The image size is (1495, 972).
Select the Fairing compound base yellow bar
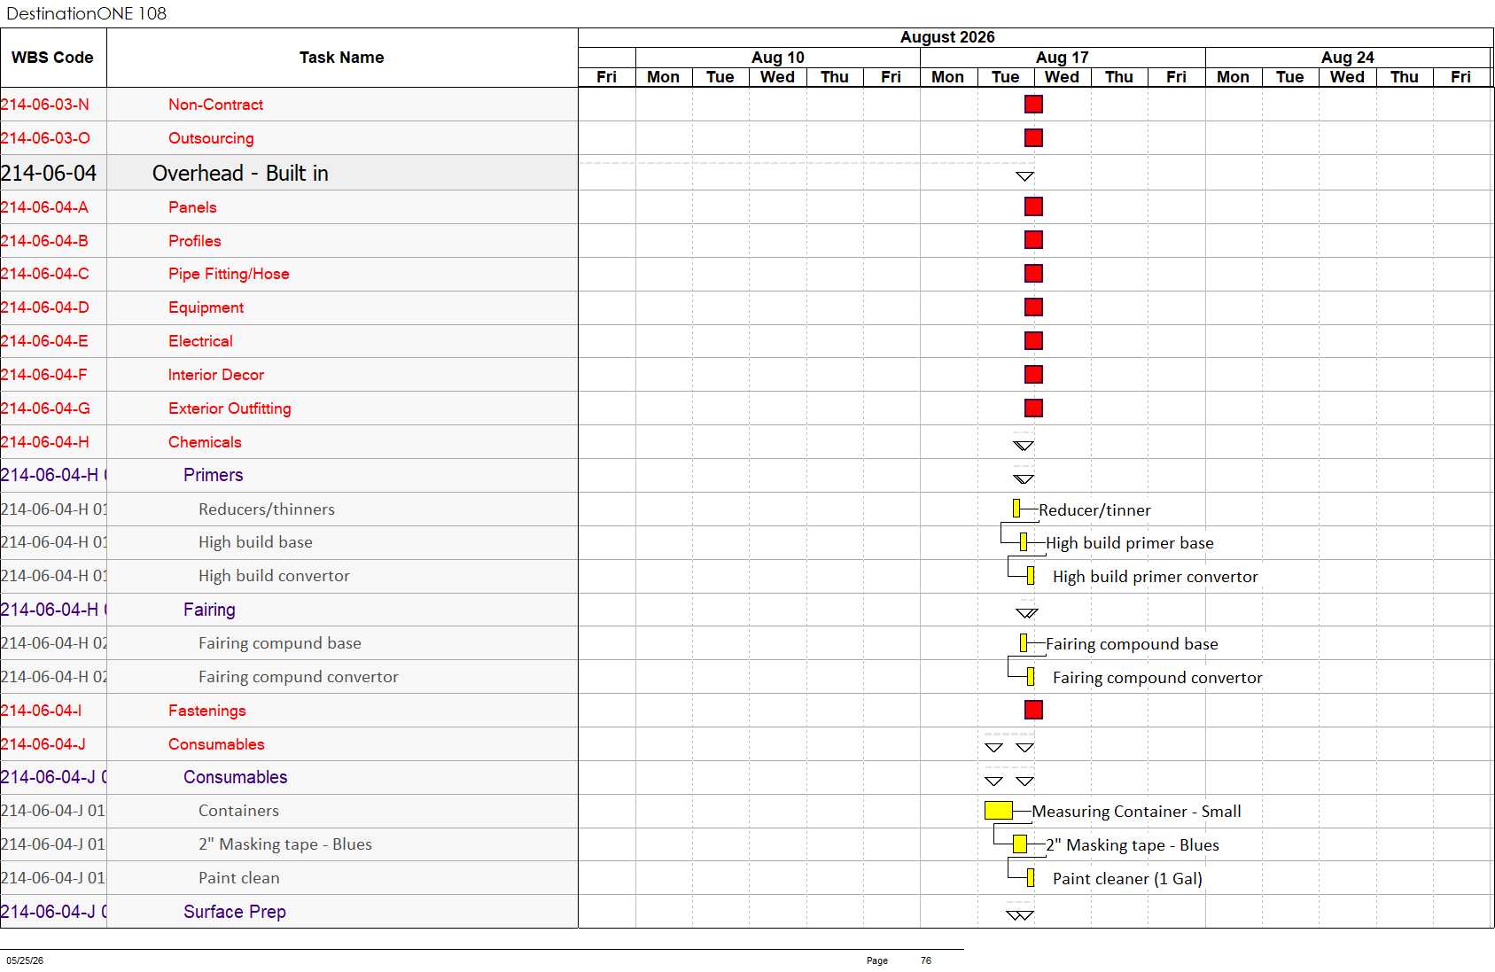[1024, 642]
